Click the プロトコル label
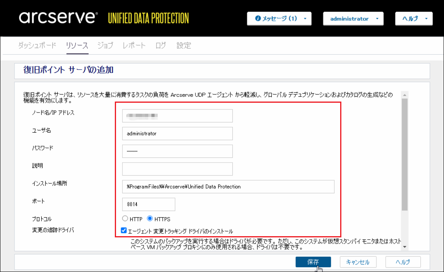The width and height of the screenshot is (444, 272). (x=42, y=219)
